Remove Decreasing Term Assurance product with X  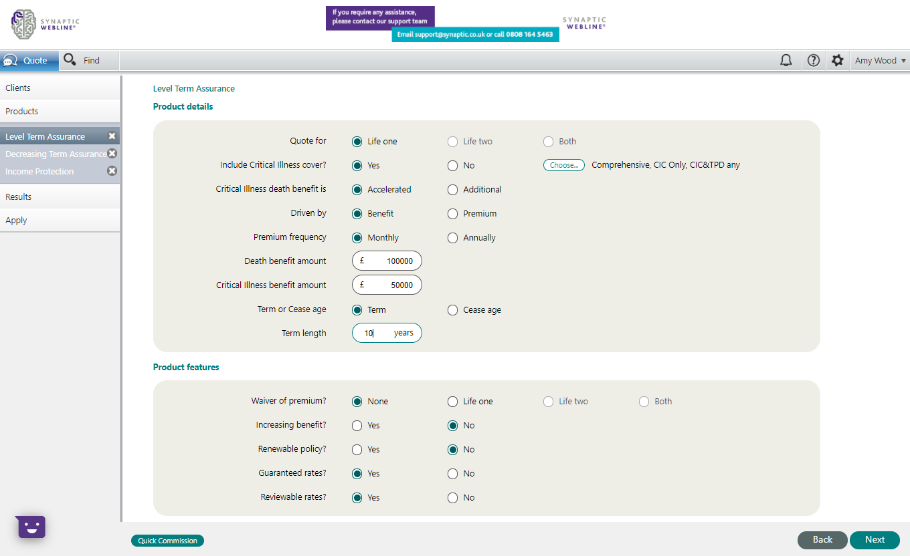tap(112, 154)
